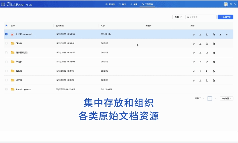Viewport: 238px width, 143px height.
Task: Uncheck the Ai-EKB-demo.pdf checkbox
Action: click(x=6, y=34)
